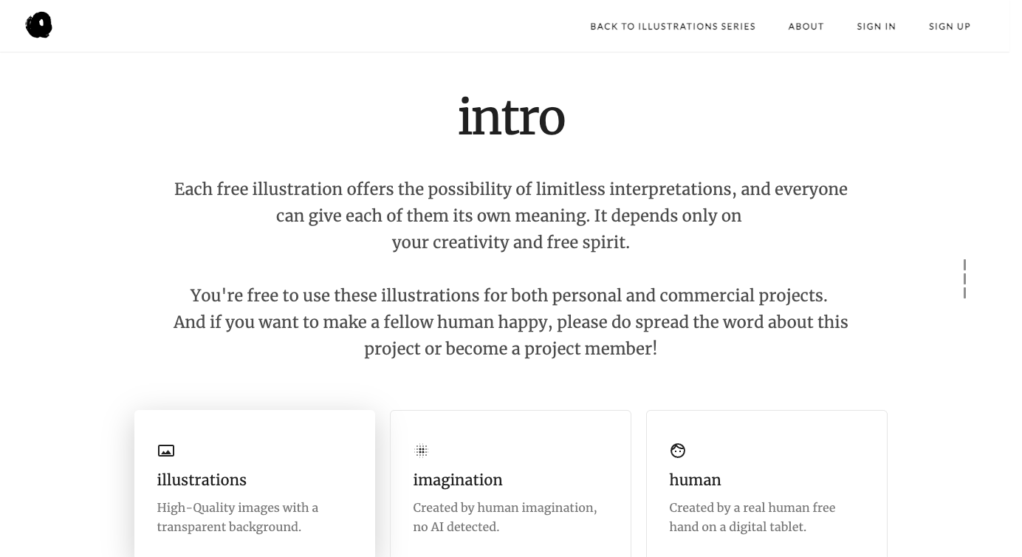Jump to the middle section indicator dash
The width and height of the screenshot is (1022, 557).
coord(964,279)
